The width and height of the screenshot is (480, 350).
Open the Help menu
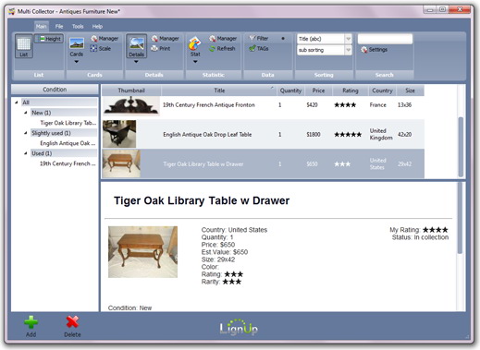97,27
